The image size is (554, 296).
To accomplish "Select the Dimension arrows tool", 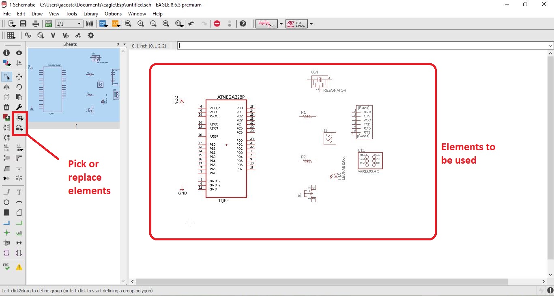I will click(x=19, y=243).
